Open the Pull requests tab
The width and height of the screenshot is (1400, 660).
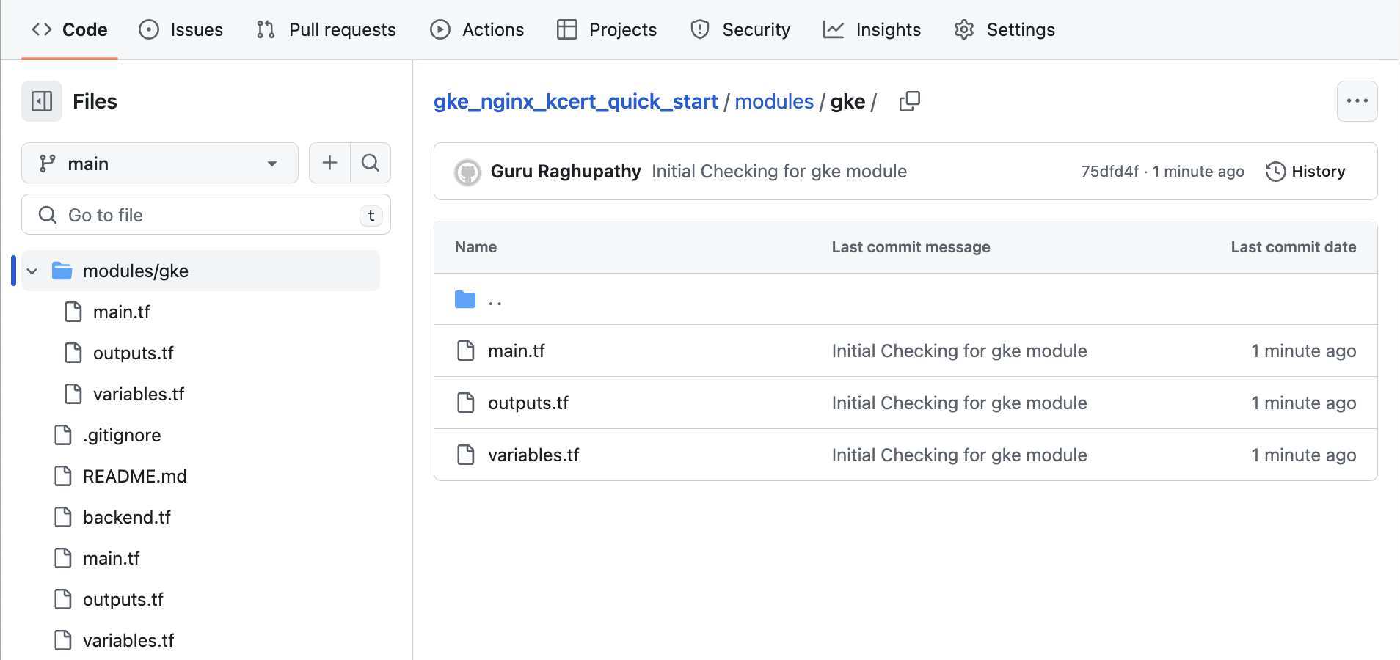tap(327, 30)
